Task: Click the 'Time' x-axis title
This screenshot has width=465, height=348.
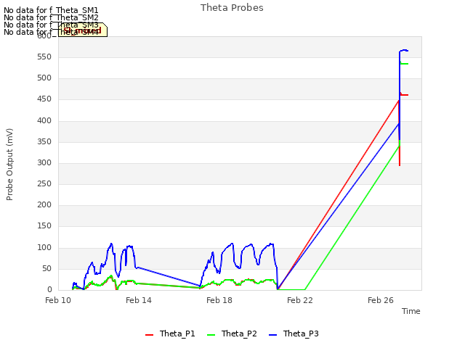Action: (411, 311)
